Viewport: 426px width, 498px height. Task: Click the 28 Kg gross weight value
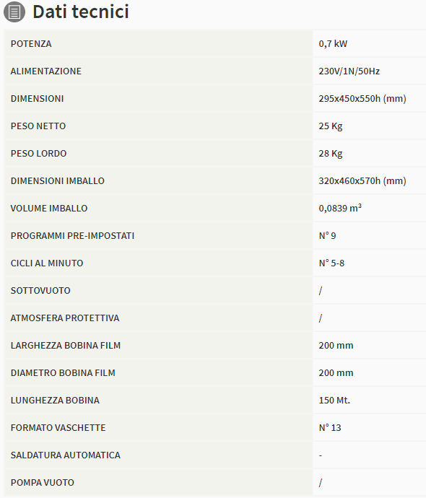(331, 154)
